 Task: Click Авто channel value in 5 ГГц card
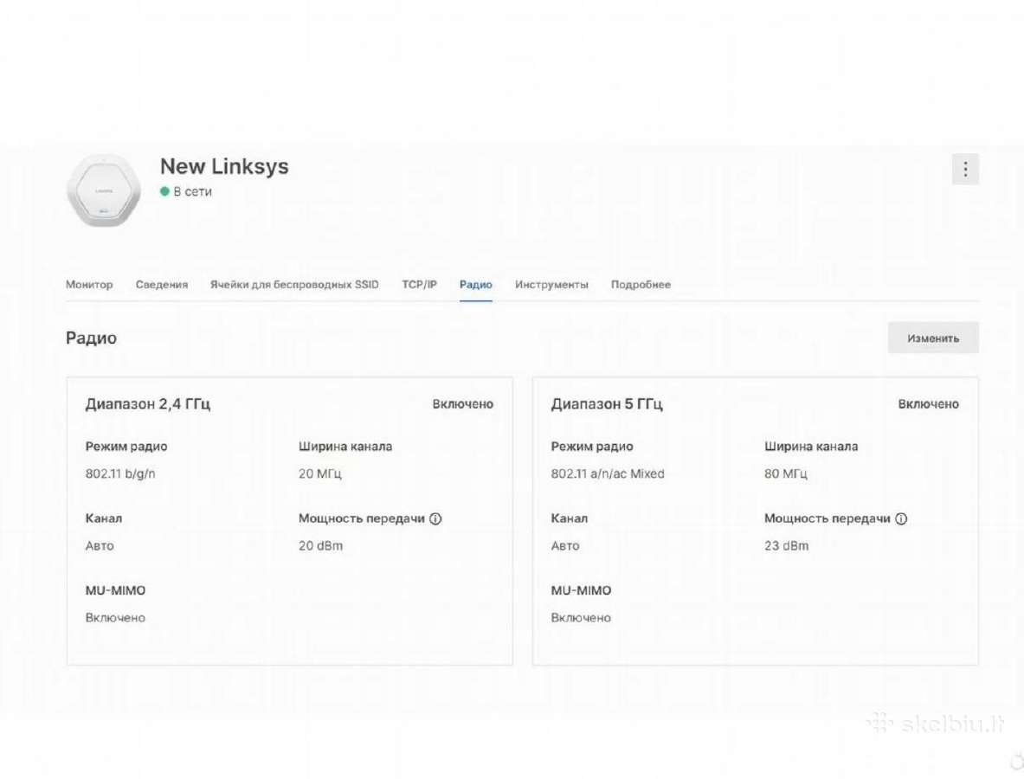pos(565,546)
